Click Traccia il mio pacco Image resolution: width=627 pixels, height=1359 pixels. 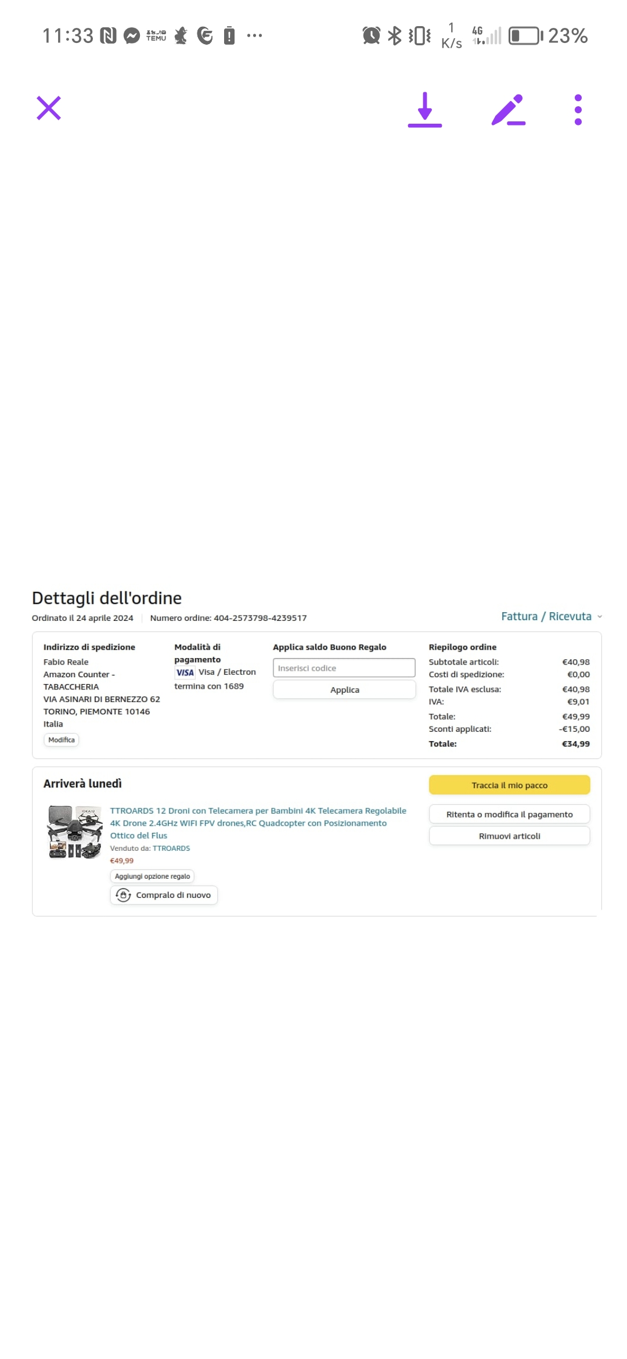[x=510, y=785]
